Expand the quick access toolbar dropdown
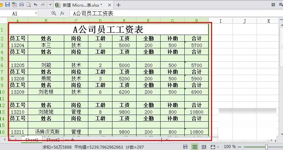This screenshot has height=150, width=283. pos(50,5)
